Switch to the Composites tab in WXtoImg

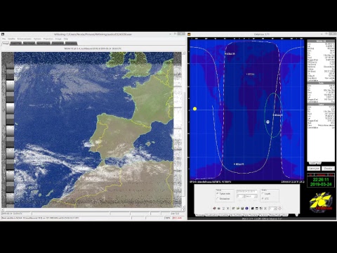(x=58, y=44)
